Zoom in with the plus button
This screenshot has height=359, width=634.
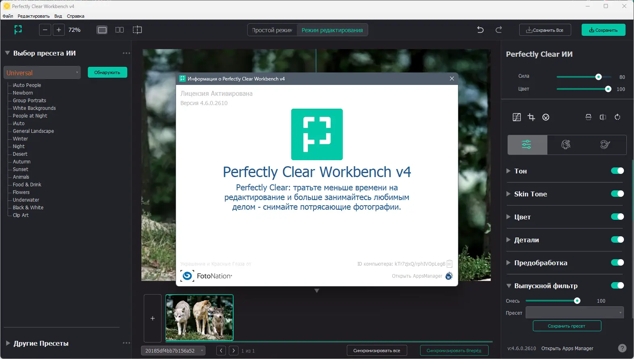click(x=59, y=30)
